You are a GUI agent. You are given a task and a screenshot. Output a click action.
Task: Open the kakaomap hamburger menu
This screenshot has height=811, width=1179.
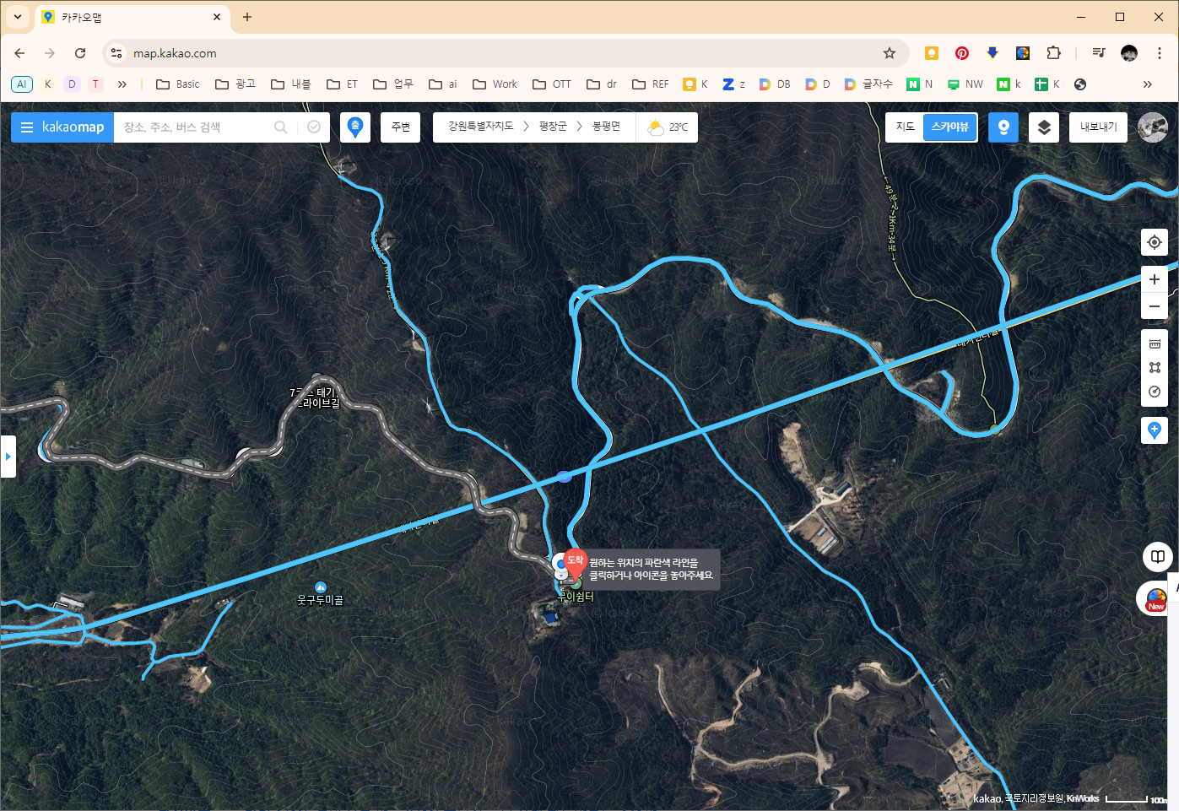[x=27, y=127]
